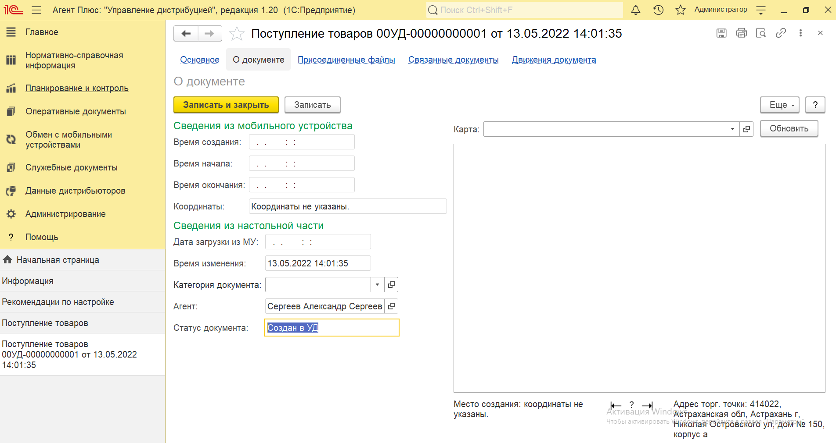836x443 pixels.
Task: Click the save diskette icon in header
Action: coord(721,33)
